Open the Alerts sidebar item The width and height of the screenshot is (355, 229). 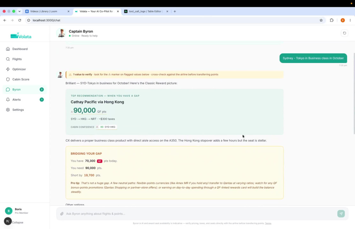[25, 99]
